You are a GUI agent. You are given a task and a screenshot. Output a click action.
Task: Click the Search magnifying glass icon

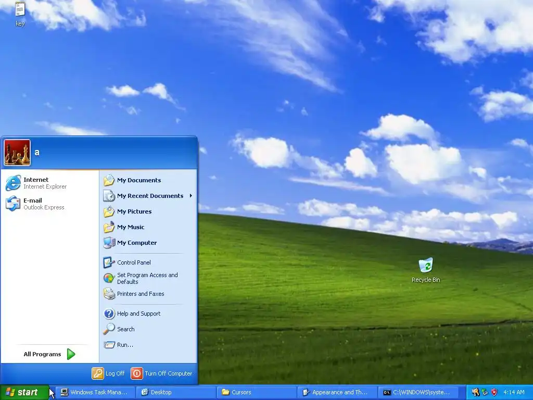click(x=109, y=329)
